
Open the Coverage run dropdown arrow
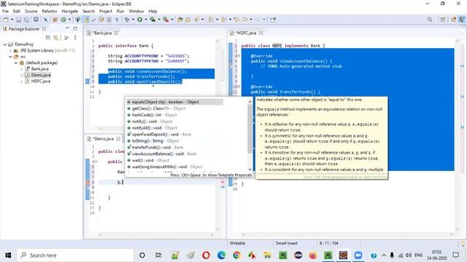pos(159,20)
